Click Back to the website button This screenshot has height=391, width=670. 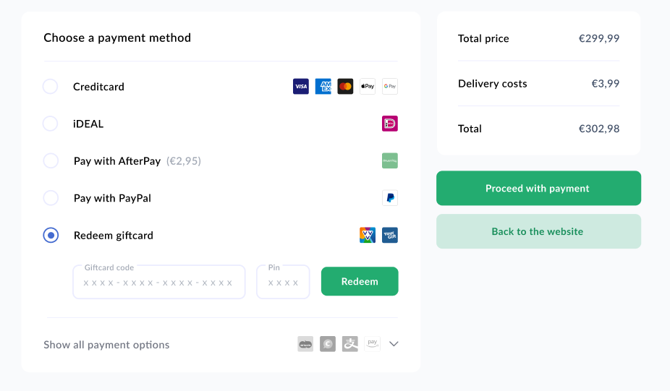538,231
